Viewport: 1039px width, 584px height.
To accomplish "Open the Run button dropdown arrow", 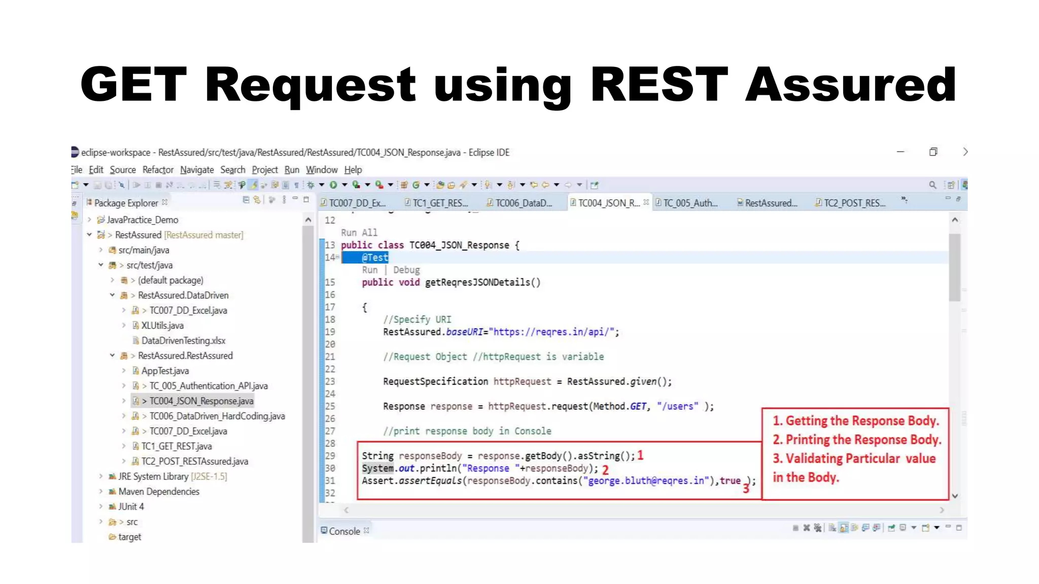I will click(344, 185).
